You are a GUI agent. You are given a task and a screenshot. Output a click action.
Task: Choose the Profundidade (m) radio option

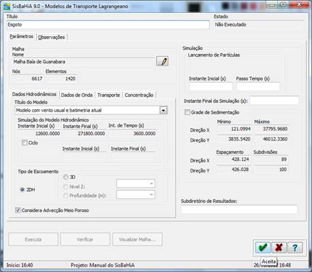65,196
